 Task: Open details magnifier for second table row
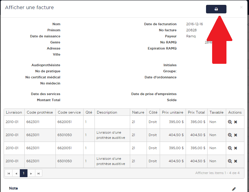coord(230,135)
